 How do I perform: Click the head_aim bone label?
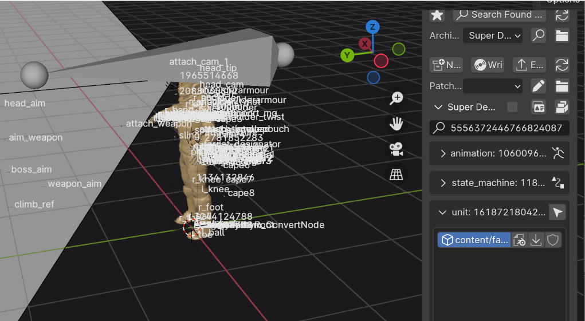25,104
